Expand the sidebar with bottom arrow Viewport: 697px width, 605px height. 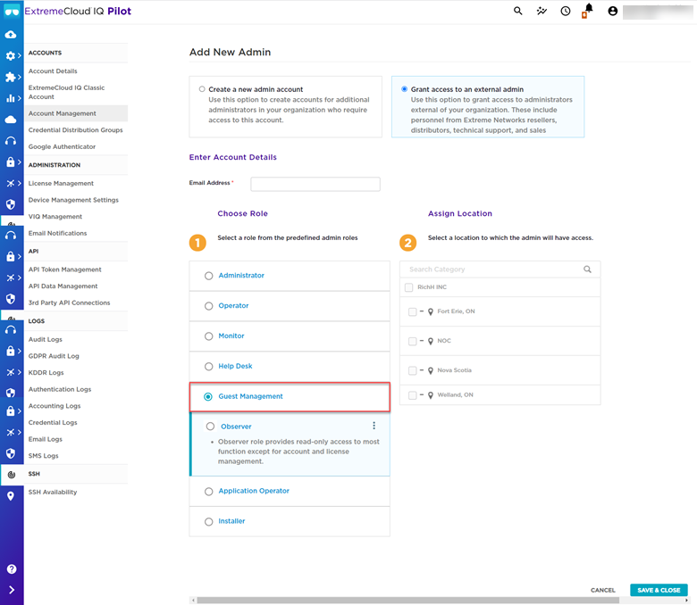tap(12, 590)
